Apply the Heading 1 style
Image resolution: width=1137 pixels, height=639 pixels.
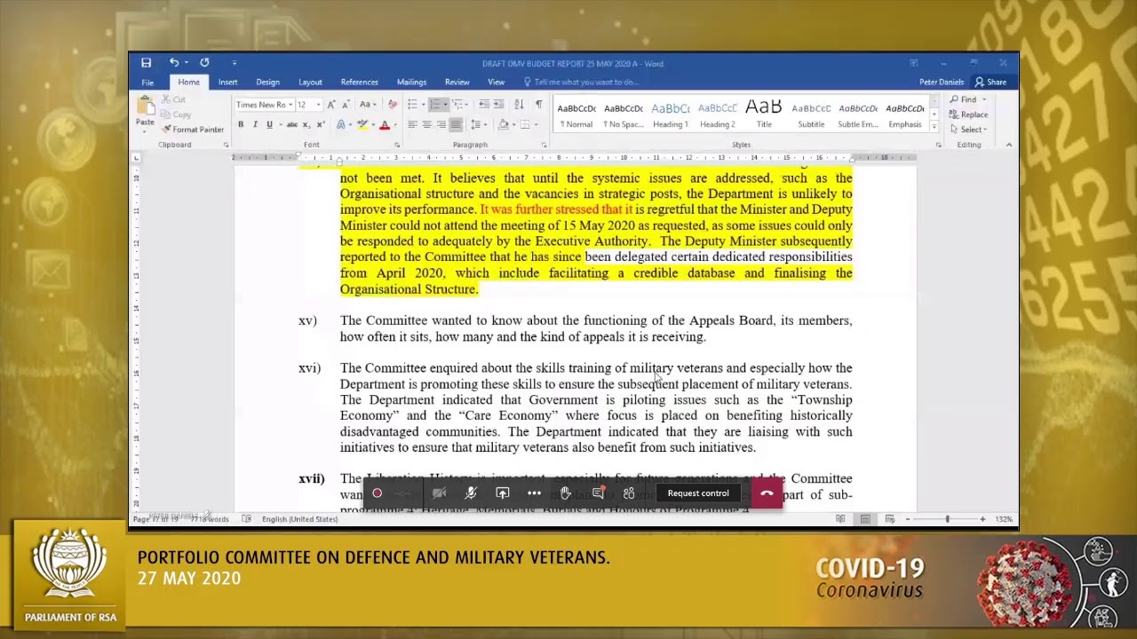[x=671, y=114]
